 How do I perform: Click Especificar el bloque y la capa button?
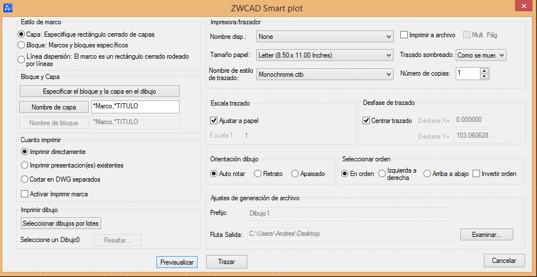[x=99, y=91]
